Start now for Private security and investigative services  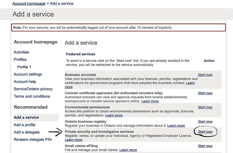coord(205,132)
